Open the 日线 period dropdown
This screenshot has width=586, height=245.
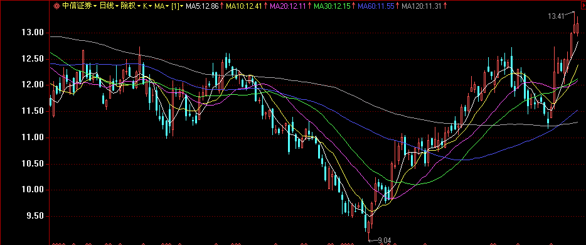[109, 6]
